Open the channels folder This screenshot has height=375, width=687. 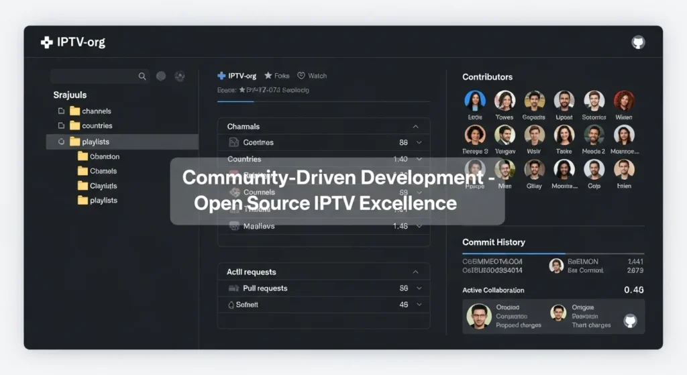(91, 111)
